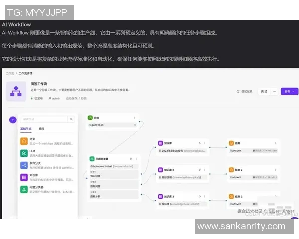This screenshot has height=239, width=299.
Task: Click the purple icon of 知识库 3 node
Action: coord(161,196)
